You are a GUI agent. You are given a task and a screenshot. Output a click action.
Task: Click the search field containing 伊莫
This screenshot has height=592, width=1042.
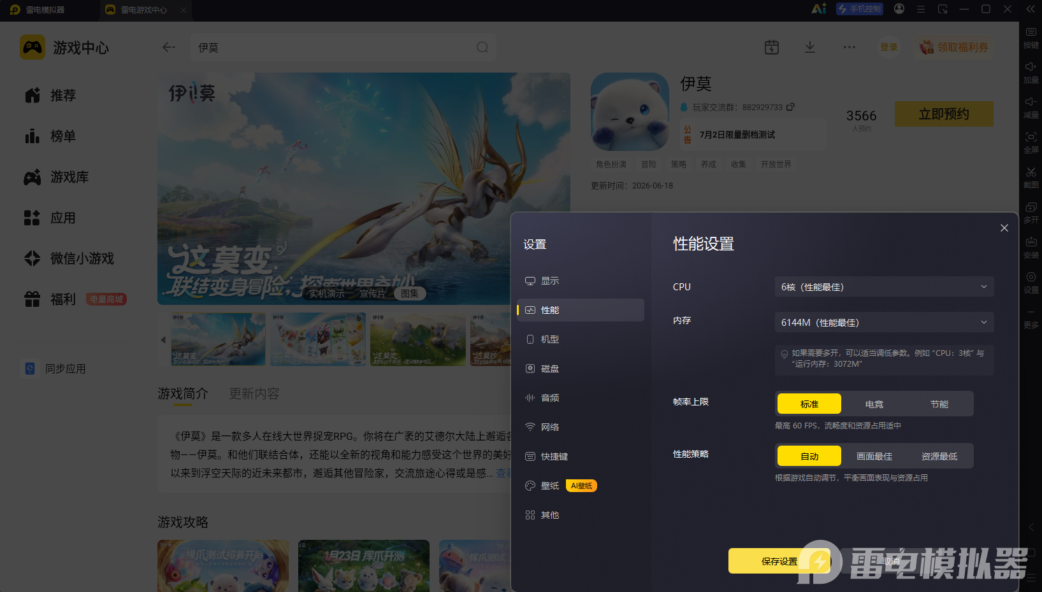pos(344,47)
